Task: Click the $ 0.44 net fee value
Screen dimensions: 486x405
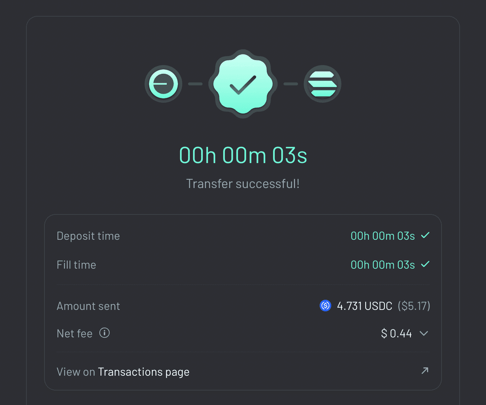Action: click(x=396, y=333)
